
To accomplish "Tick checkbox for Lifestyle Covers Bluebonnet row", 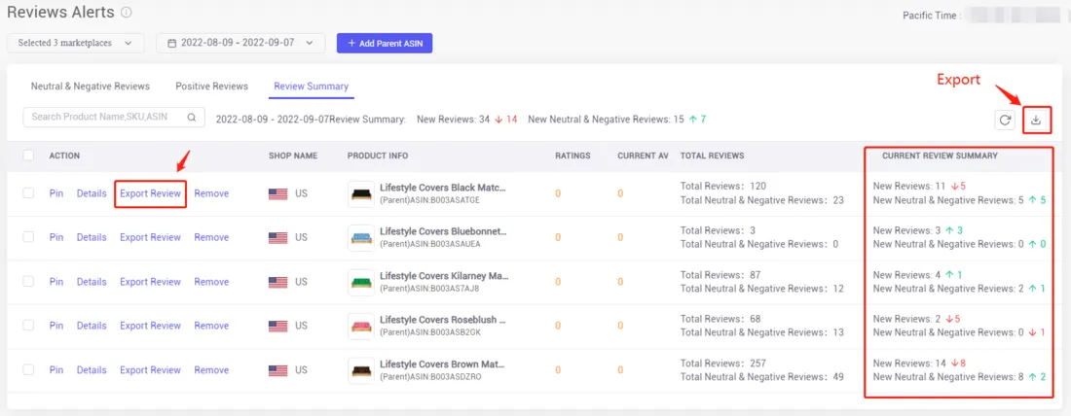I will [x=28, y=236].
